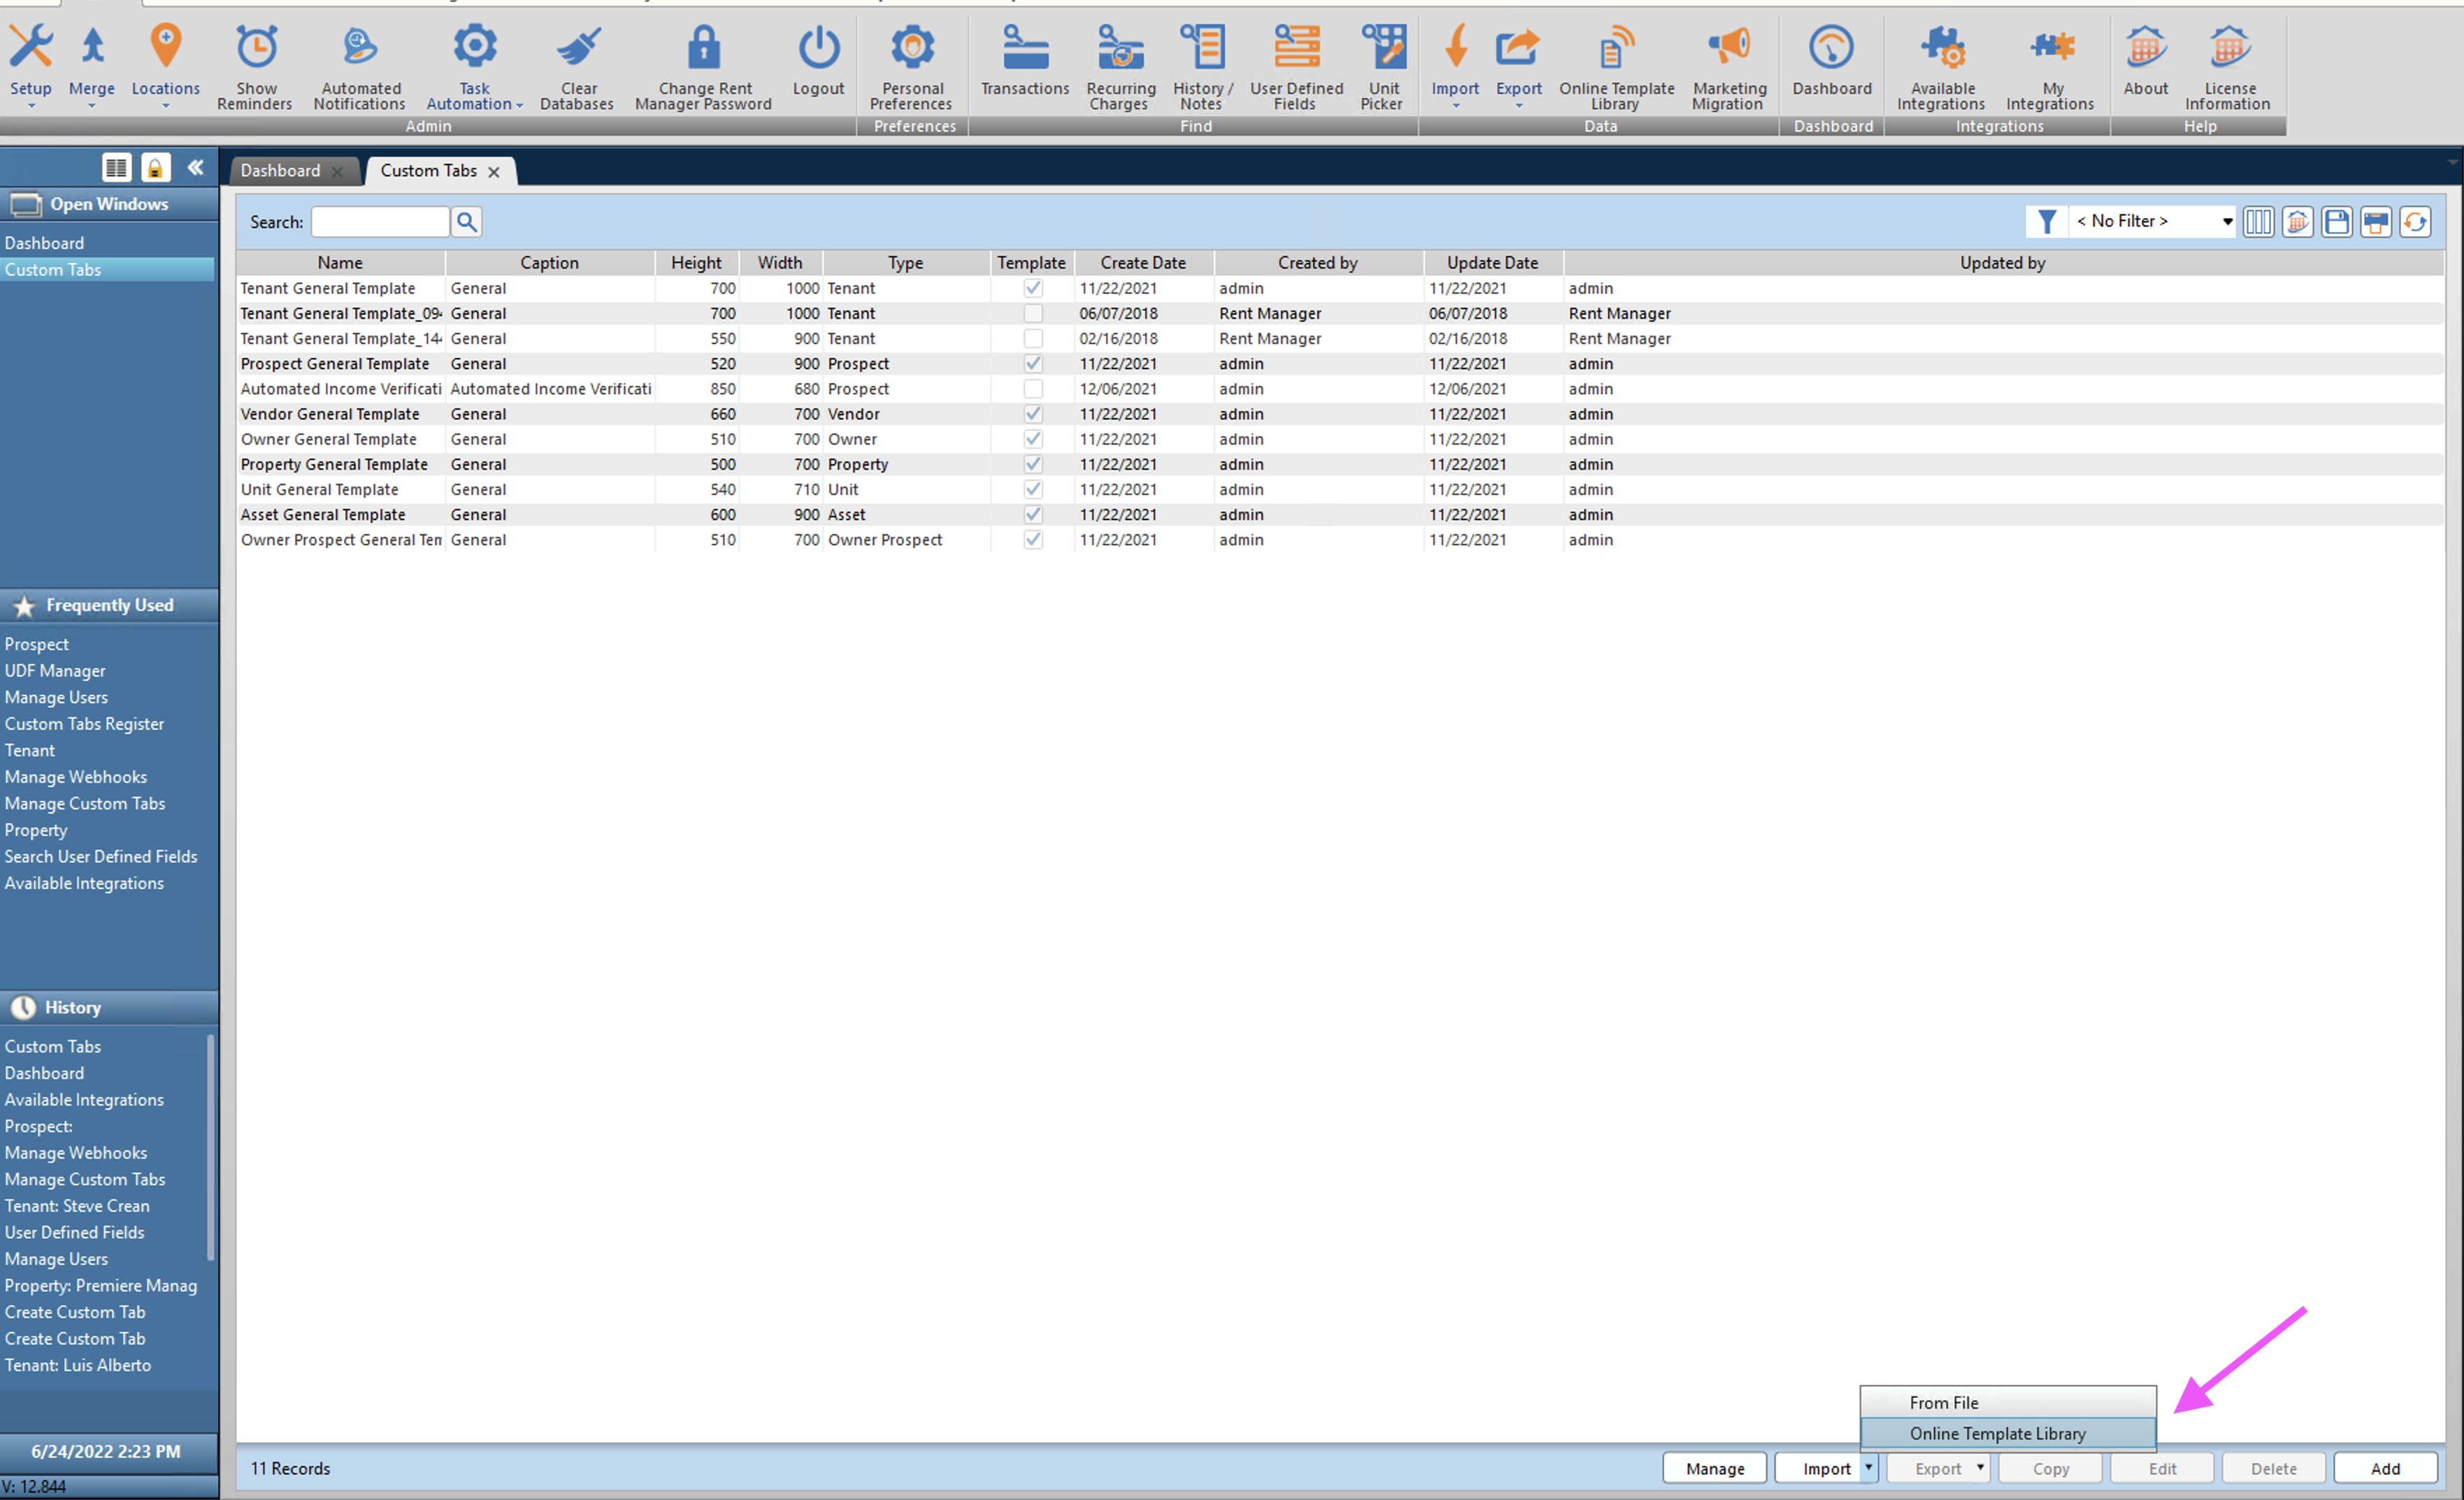Open the Transactions finder icon
The image size is (2464, 1500).
click(1025, 48)
